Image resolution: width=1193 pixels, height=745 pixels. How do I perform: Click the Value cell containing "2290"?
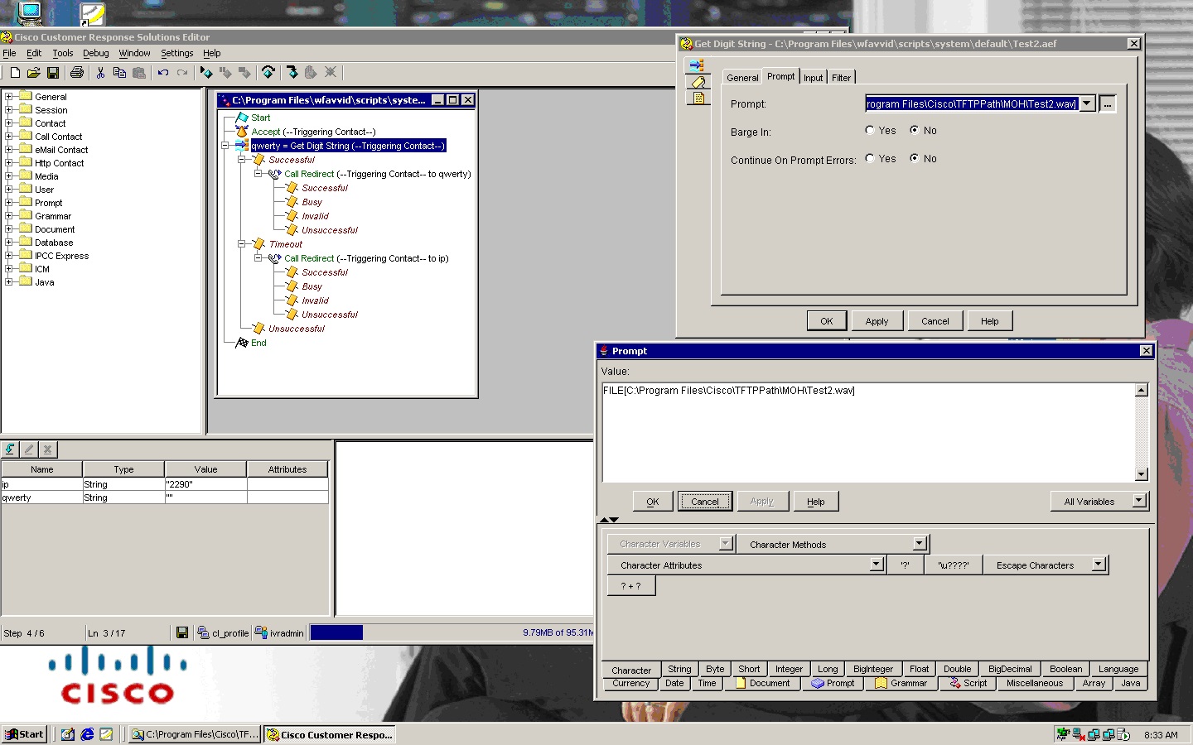click(205, 484)
